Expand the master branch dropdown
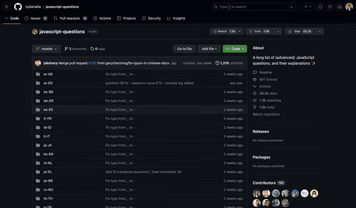The height and width of the screenshot is (208, 356). coord(46,49)
